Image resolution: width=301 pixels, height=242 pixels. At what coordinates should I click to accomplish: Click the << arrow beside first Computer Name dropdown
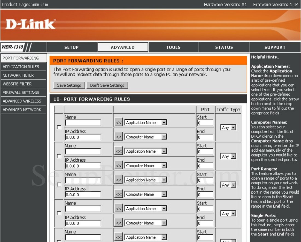point(118,137)
